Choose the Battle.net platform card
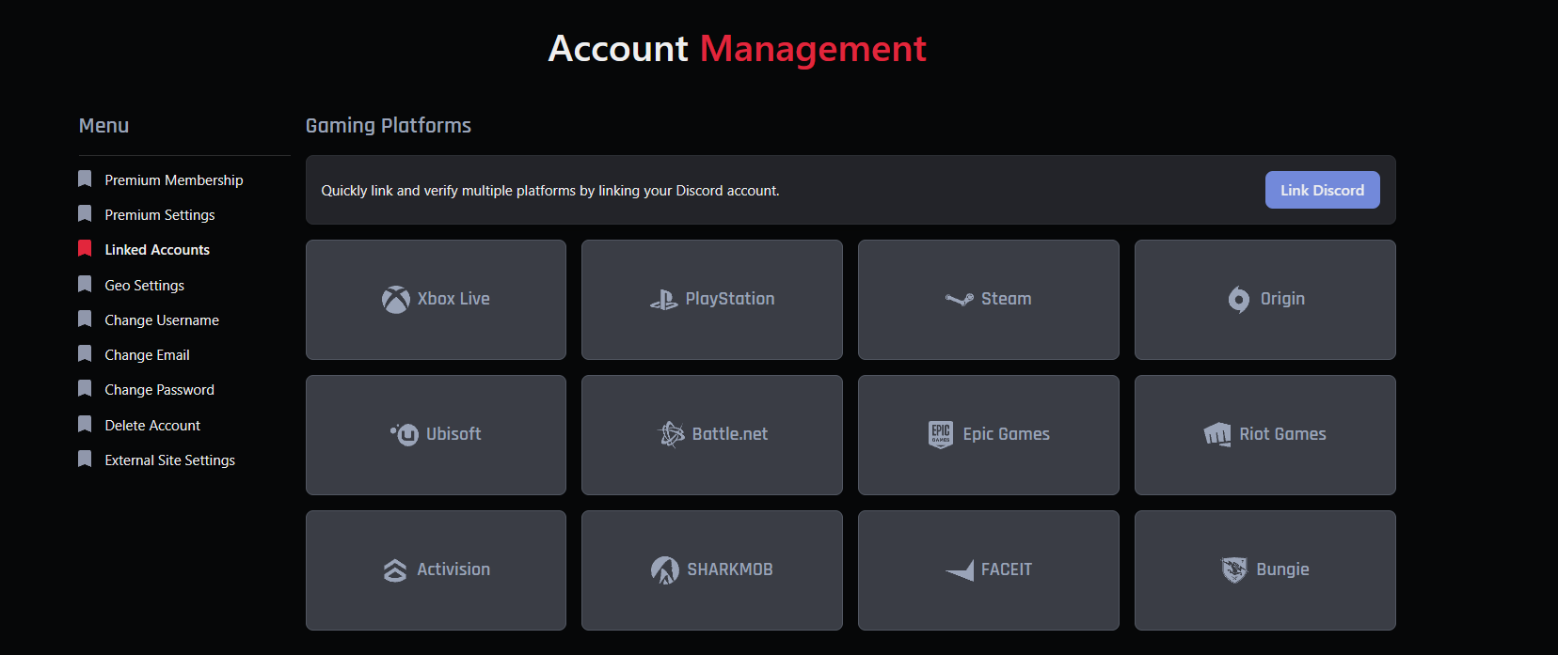This screenshot has height=655, width=1558. [712, 435]
